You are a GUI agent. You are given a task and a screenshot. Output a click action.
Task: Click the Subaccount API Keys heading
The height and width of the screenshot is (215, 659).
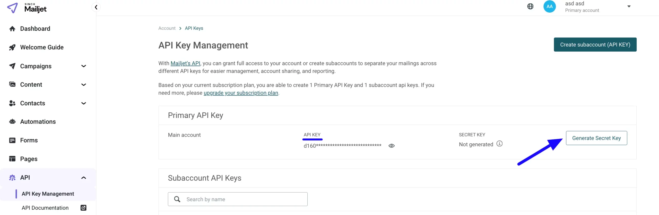tap(204, 178)
